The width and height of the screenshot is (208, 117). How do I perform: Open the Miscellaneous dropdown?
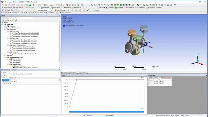click(x=130, y=7)
